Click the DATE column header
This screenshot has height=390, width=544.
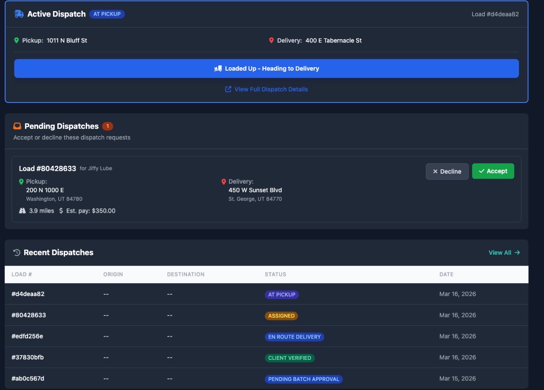(x=446, y=274)
